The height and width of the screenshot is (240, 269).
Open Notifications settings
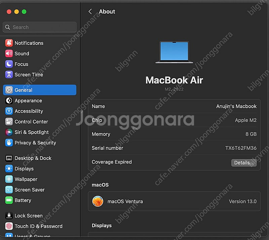tap(29, 43)
